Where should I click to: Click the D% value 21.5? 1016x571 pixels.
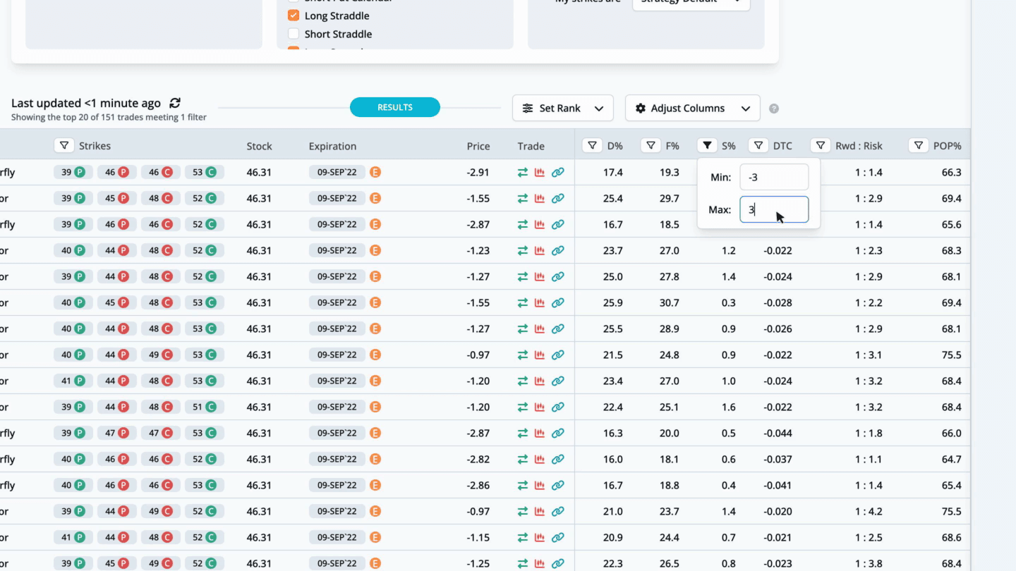(613, 355)
